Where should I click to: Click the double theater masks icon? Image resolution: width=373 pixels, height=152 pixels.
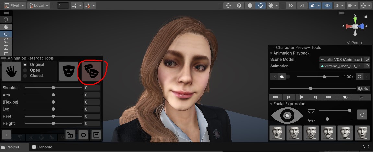coord(91,71)
